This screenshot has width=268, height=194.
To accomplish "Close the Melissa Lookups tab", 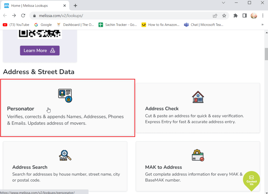I will pyautogui.click(x=65, y=6).
